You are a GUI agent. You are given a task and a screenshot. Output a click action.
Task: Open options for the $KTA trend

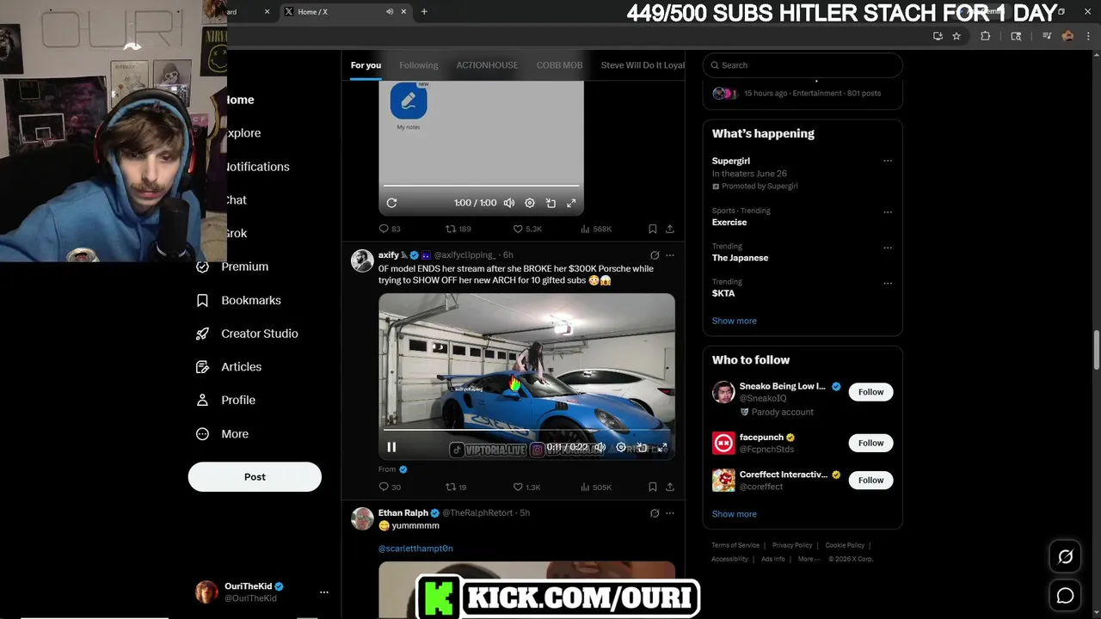[888, 283]
